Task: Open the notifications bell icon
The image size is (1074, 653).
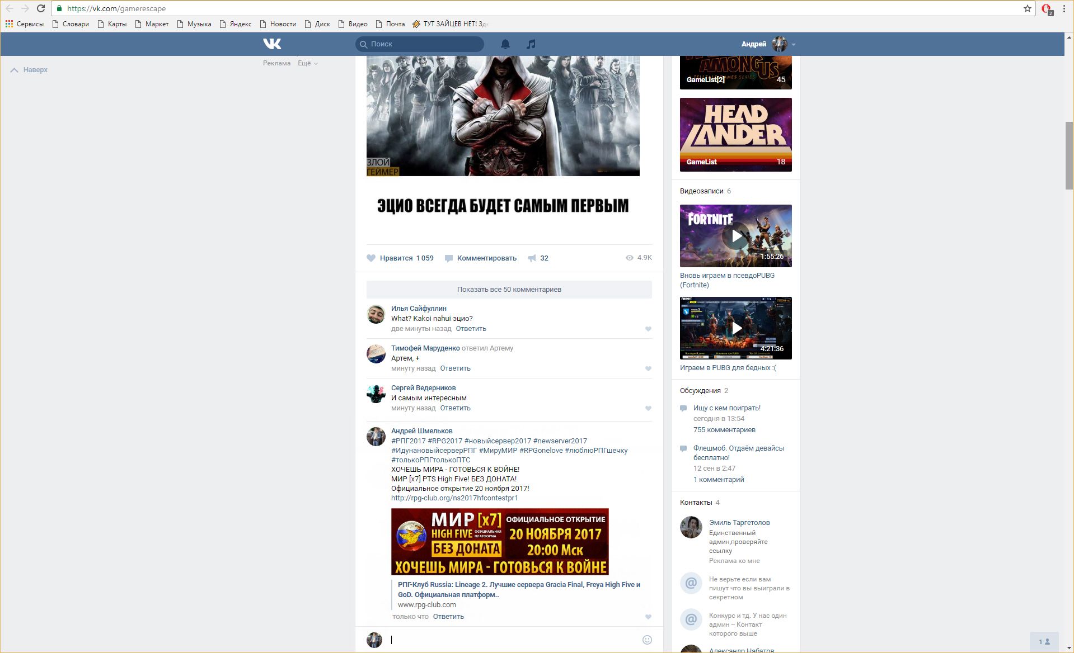Action: 505,44
